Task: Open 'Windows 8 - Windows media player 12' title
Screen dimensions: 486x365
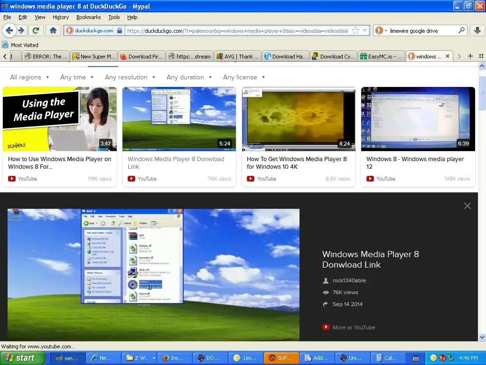Action: pos(415,163)
